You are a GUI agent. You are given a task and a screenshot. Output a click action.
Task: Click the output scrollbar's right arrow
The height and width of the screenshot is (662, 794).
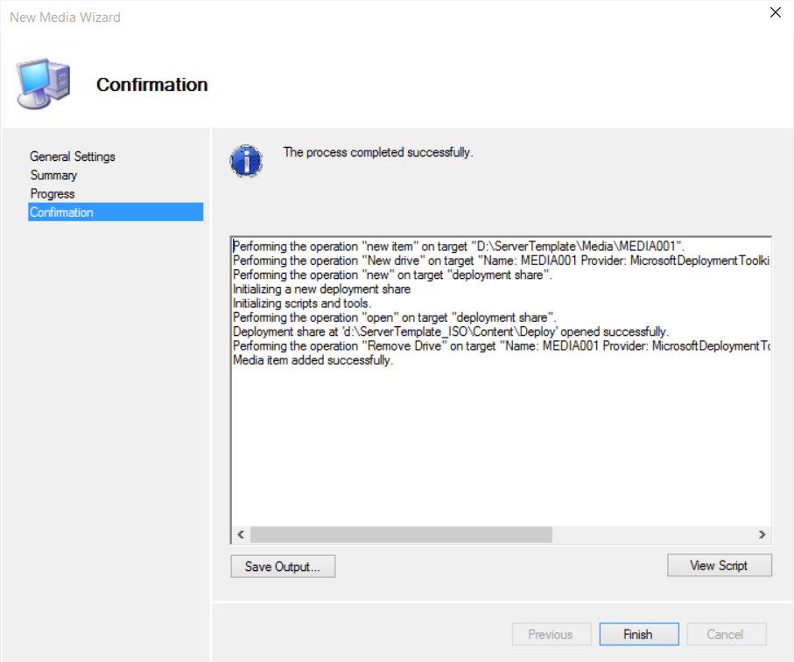click(x=762, y=534)
